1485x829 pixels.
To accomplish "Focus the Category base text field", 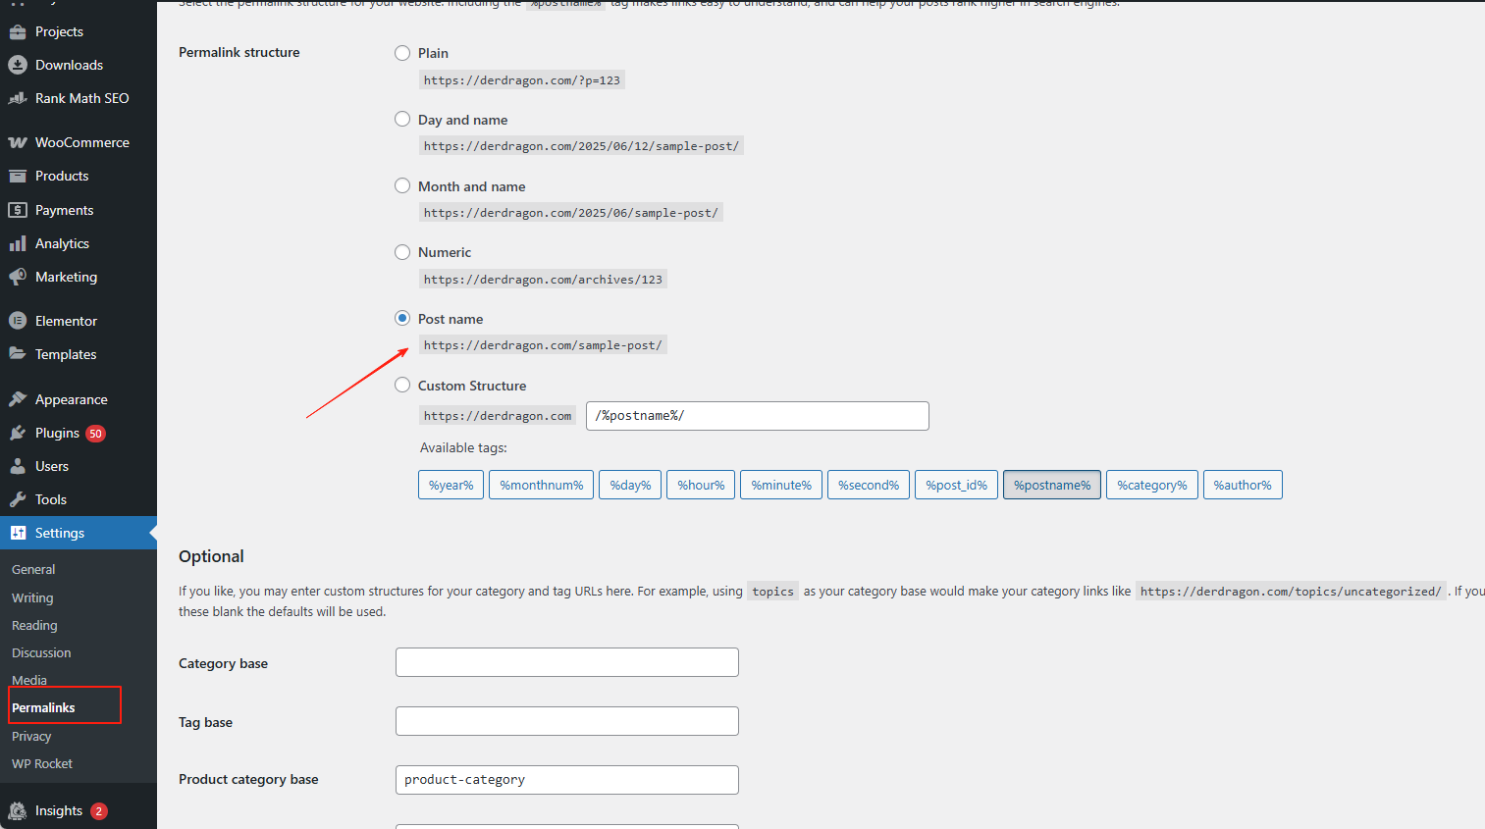I will 566,662.
